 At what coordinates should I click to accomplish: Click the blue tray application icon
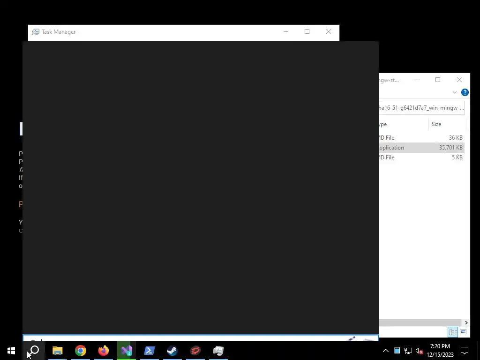[x=397, y=351]
